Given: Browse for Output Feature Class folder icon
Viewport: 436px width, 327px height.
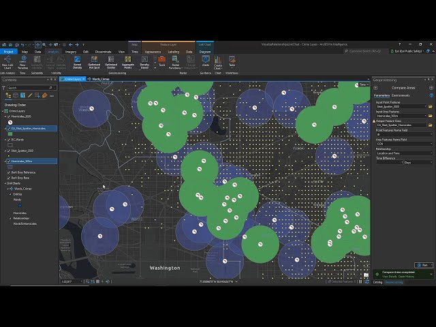Looking at the screenshot, I should click(430, 125).
